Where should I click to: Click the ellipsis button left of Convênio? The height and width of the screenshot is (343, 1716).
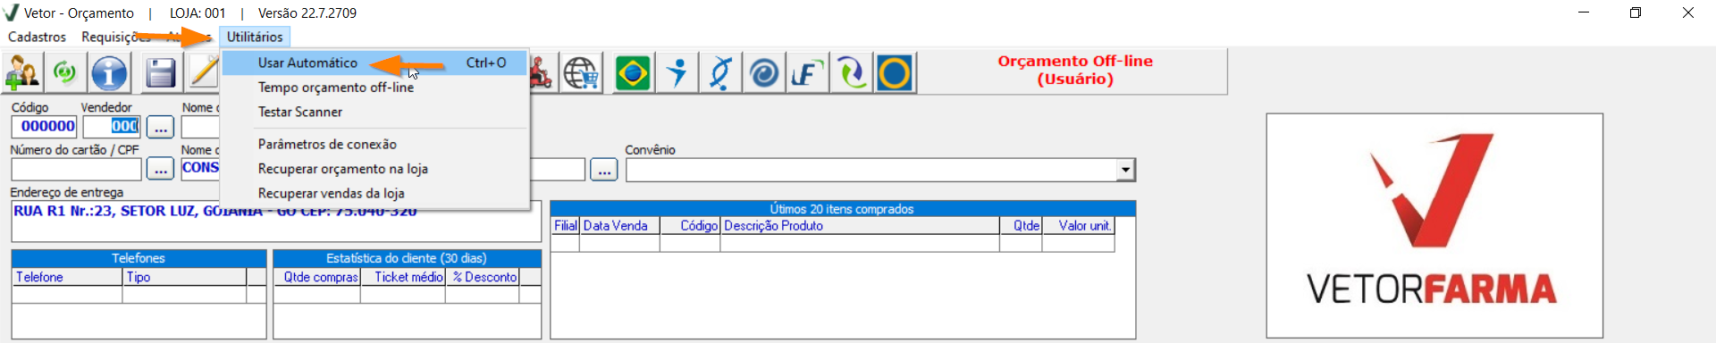tap(603, 169)
